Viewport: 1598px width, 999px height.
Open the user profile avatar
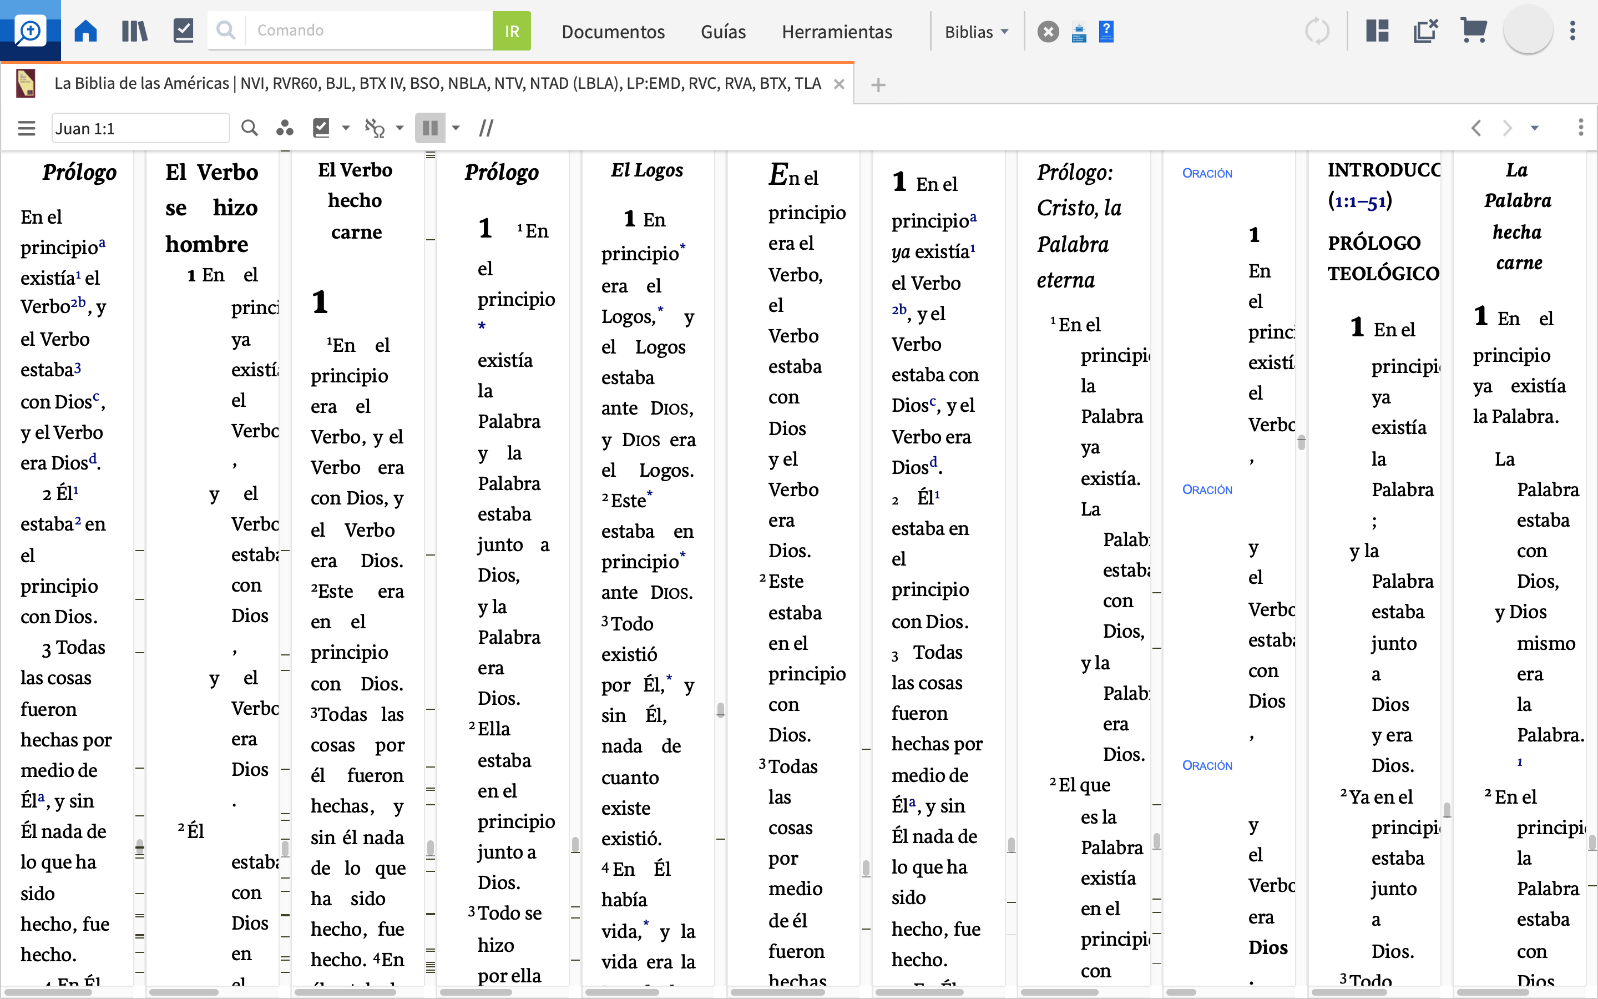click(1528, 31)
